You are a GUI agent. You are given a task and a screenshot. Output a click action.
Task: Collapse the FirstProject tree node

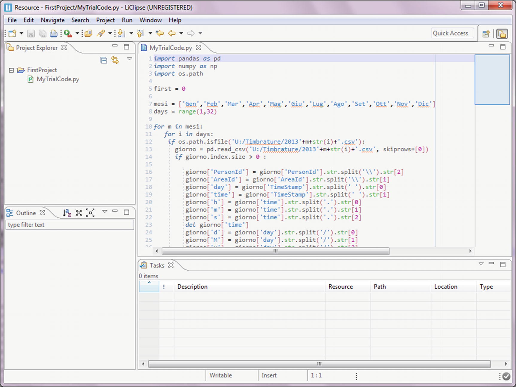[11, 70]
